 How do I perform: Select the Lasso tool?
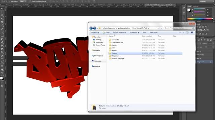(x=2, y=15)
